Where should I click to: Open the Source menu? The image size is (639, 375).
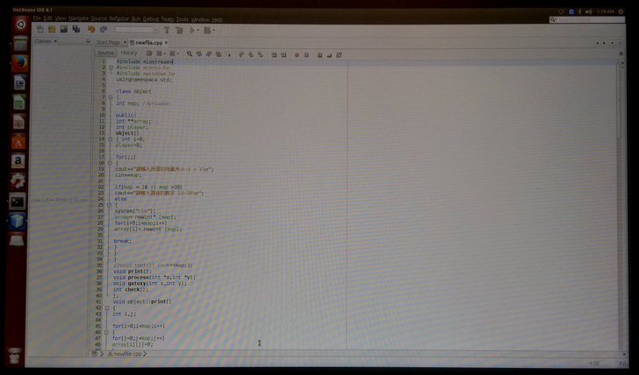[x=98, y=18]
